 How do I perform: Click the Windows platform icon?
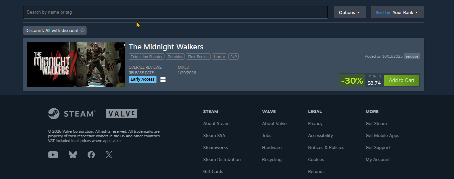[x=163, y=79]
